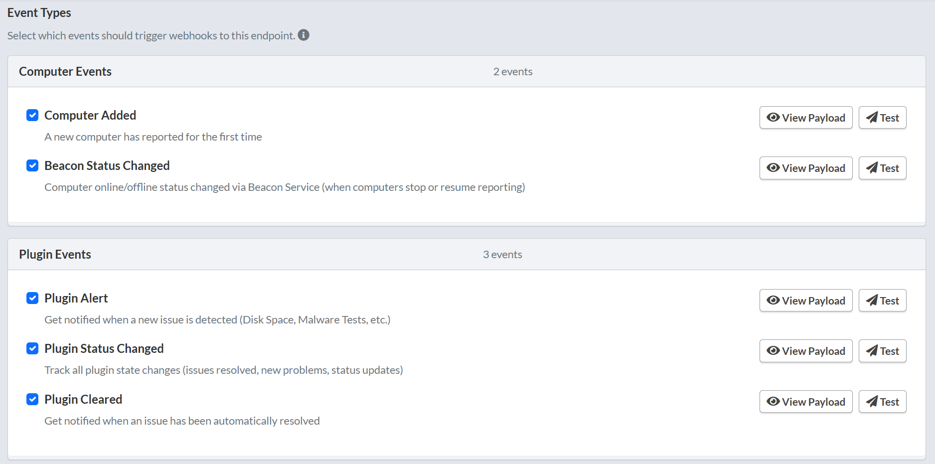Viewport: 935px width, 464px height.
Task: Click eye icon for Beacon Status Changed payload
Action: pyautogui.click(x=773, y=168)
